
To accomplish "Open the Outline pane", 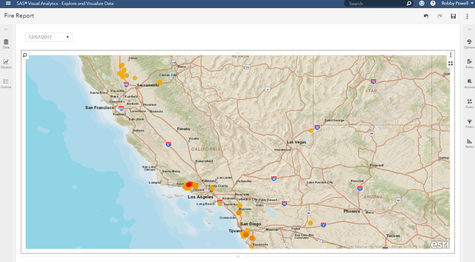I will coord(6,83).
